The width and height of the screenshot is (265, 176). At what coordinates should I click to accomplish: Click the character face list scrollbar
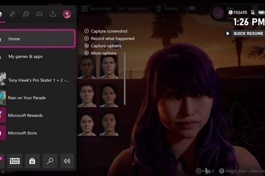[x=125, y=78]
